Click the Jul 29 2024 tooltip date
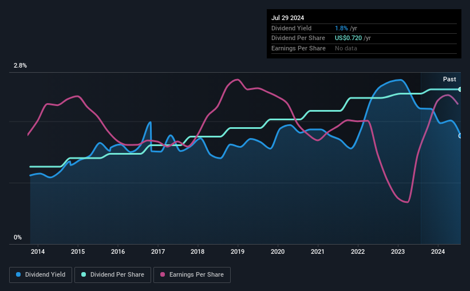Image resolution: width=470 pixels, height=291 pixels. click(x=288, y=18)
